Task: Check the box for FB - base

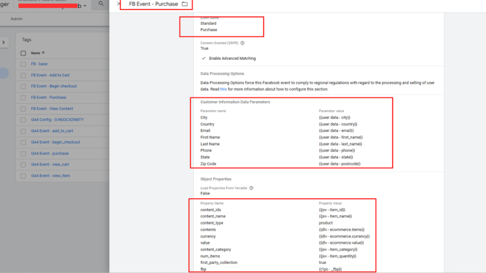Action: coord(23,64)
